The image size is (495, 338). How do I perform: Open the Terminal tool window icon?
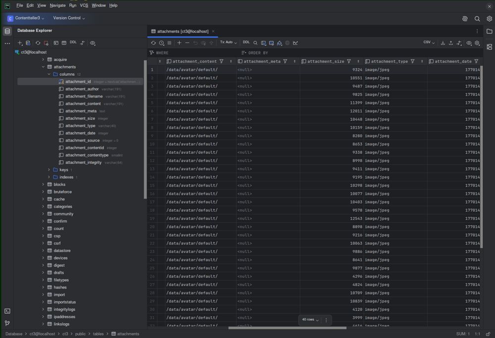[x=7, y=311]
